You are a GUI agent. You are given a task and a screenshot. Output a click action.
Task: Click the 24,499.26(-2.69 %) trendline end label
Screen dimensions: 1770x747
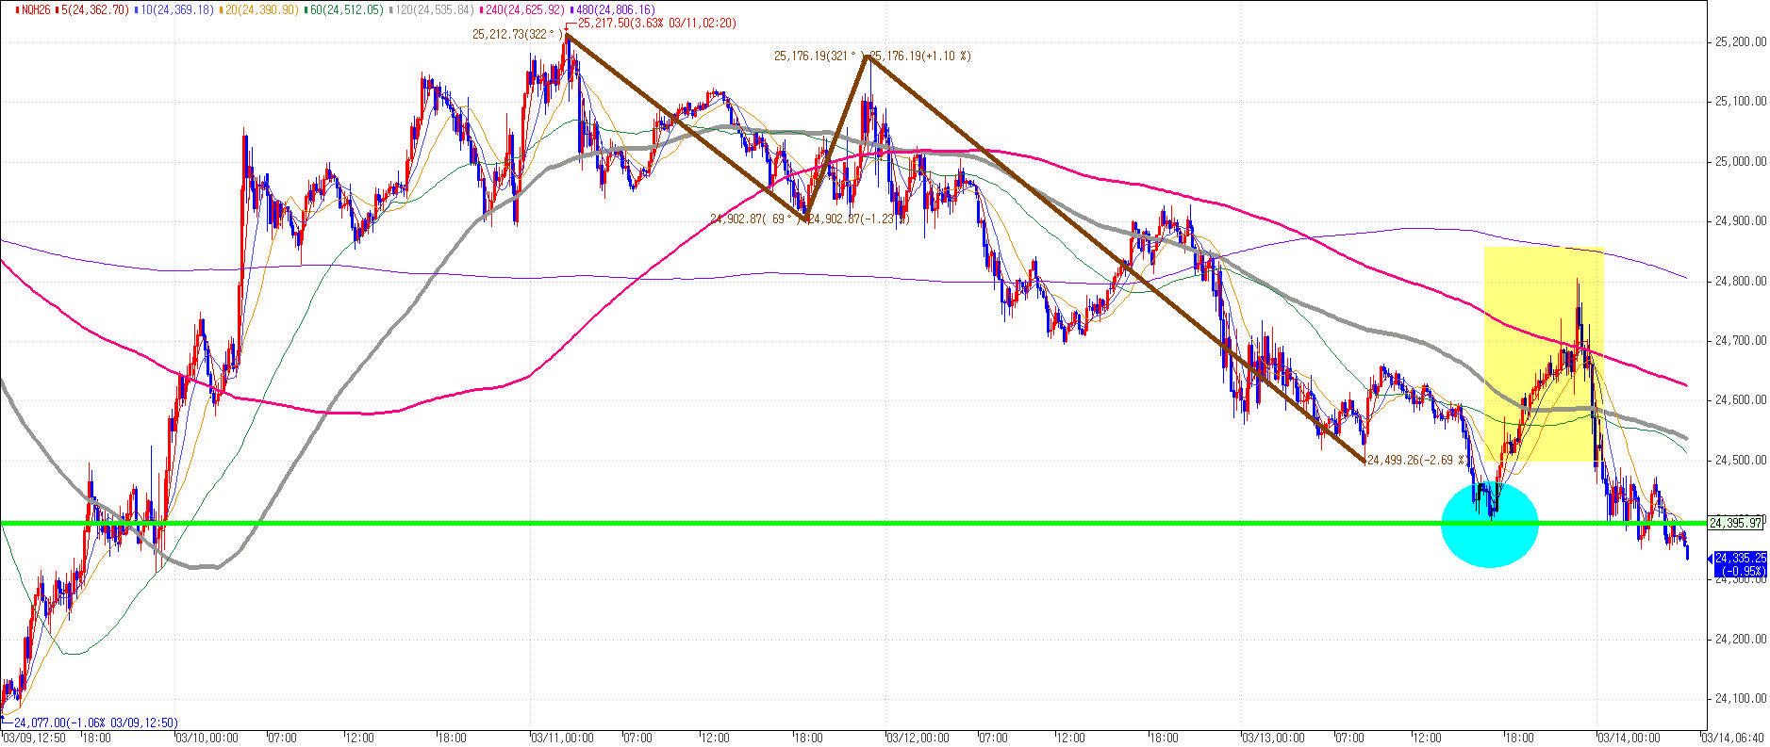point(1417,461)
